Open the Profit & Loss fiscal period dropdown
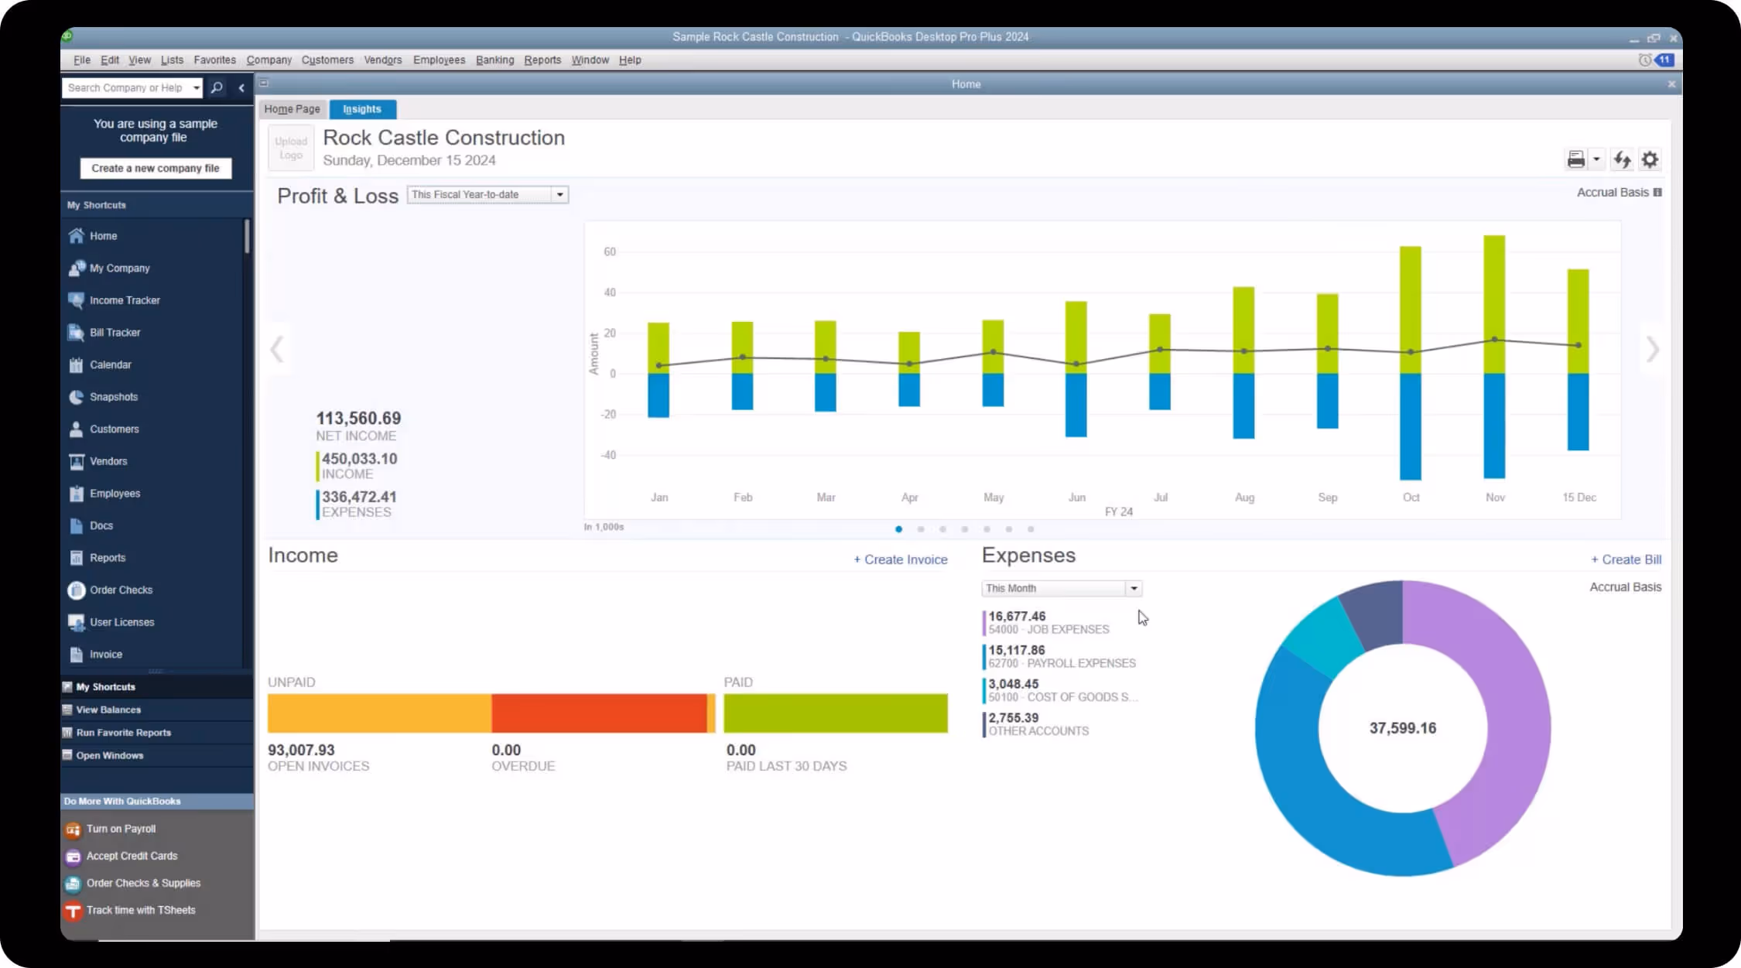The width and height of the screenshot is (1741, 968). tap(560, 194)
